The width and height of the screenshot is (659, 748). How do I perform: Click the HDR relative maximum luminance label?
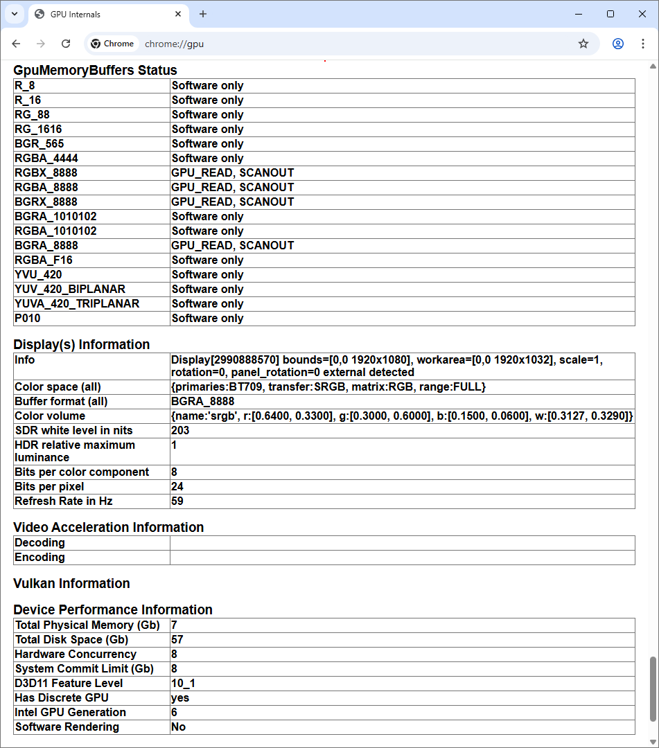75,452
